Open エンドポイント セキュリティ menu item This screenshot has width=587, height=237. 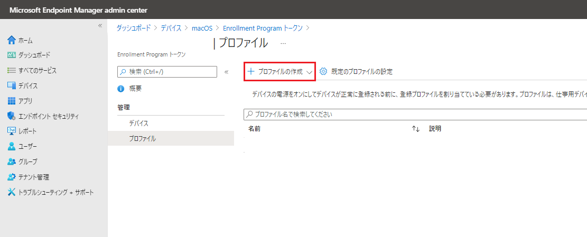tap(49, 116)
